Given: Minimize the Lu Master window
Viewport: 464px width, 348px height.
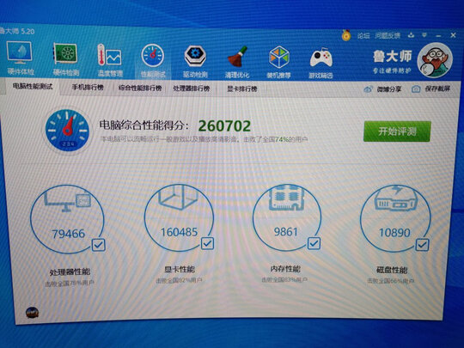Looking at the screenshot, I should tap(438, 35).
